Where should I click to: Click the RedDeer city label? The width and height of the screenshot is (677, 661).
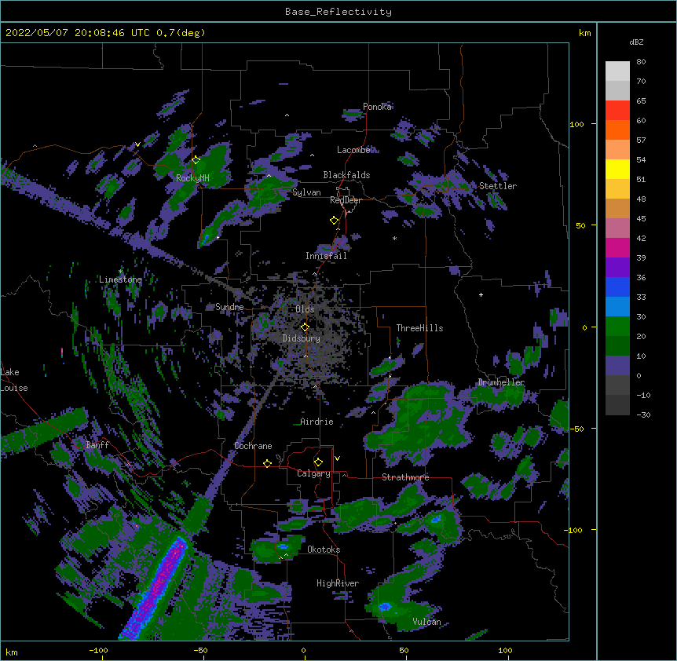pyautogui.click(x=346, y=200)
